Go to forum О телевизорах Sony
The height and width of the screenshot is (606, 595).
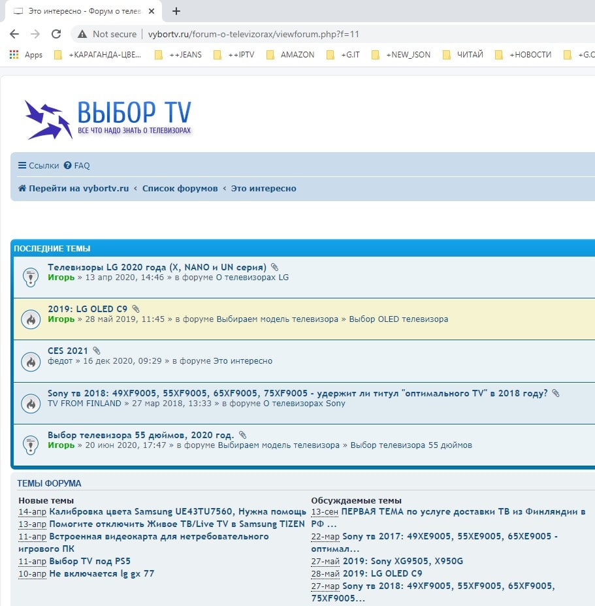coord(304,403)
